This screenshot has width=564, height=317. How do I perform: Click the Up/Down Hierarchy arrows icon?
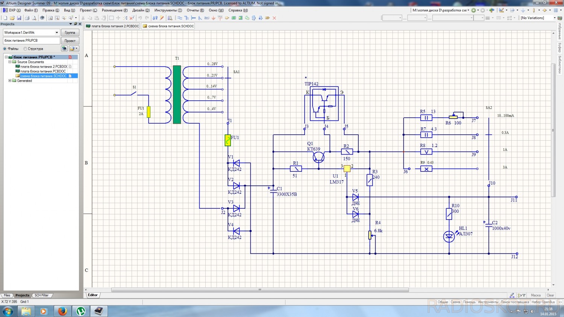tap(155, 18)
